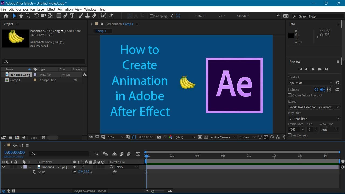Open the Spacebar shortcut dropdown
Viewport: 345px width, 194px height.
click(x=311, y=83)
